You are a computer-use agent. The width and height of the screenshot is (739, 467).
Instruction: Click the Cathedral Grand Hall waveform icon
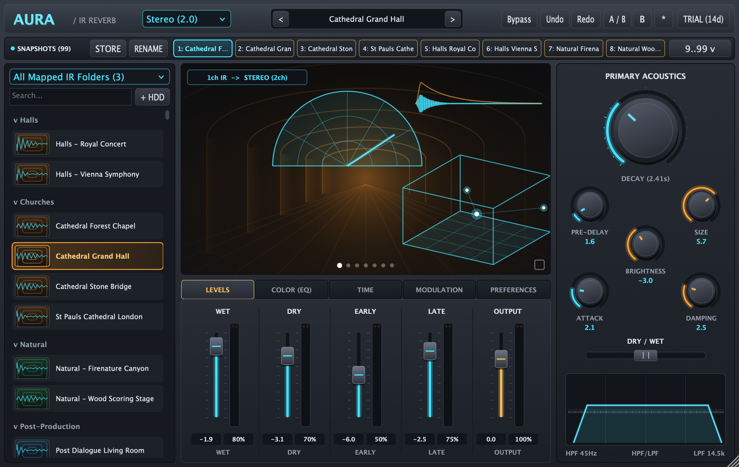32,256
